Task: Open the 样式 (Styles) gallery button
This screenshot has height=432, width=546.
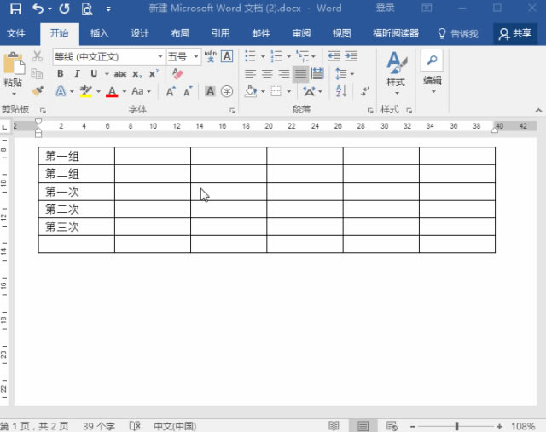Action: click(x=396, y=73)
